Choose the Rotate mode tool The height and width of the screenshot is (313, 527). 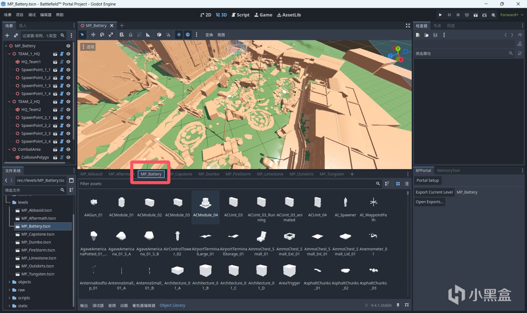102,35
